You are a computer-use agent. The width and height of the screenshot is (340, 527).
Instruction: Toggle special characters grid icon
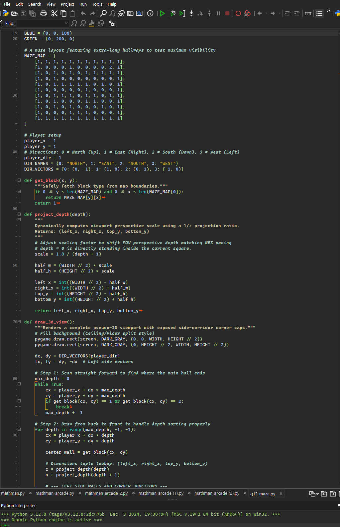tap(308, 13)
